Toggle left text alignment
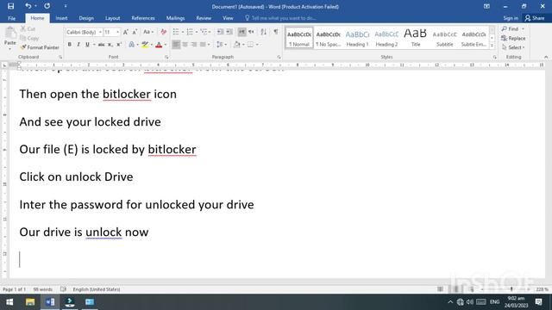552x310 pixels. click(x=176, y=45)
